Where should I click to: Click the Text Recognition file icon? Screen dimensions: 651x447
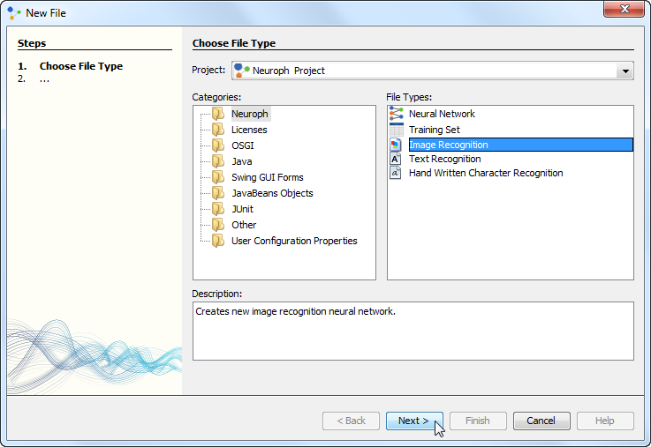tap(396, 159)
